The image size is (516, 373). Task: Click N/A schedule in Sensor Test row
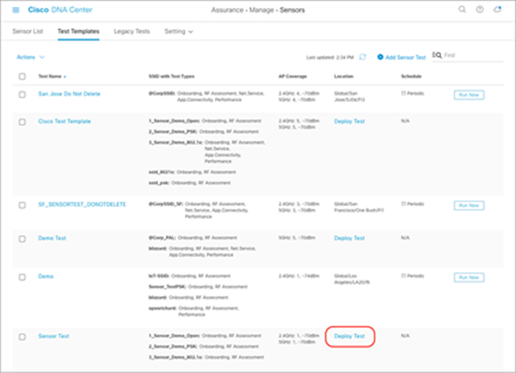(x=405, y=336)
